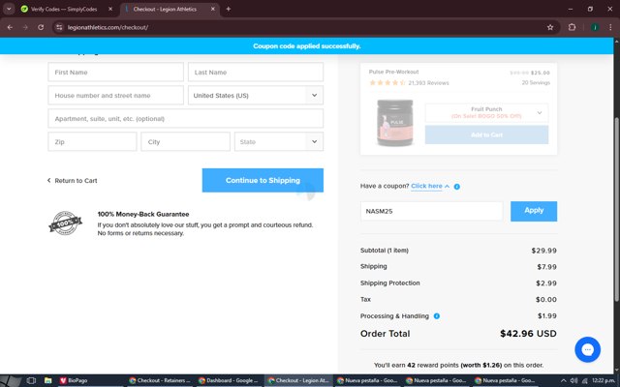Click the 21,393 Reviews text
The width and height of the screenshot is (620, 387).
[x=428, y=83]
